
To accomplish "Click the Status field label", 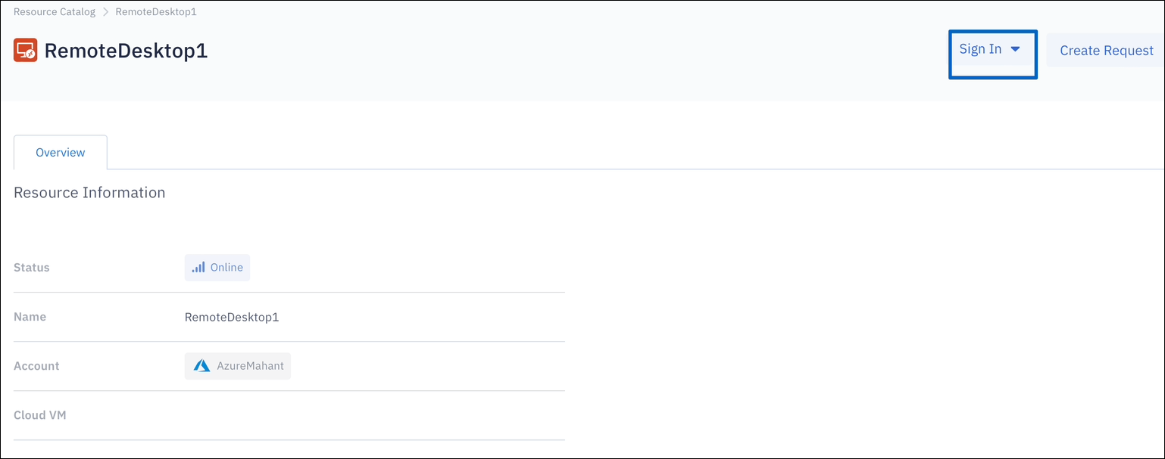I will click(x=32, y=268).
